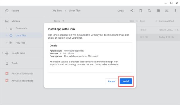
Task: Click the Linux files penguin icon
Action: pos(11,35)
